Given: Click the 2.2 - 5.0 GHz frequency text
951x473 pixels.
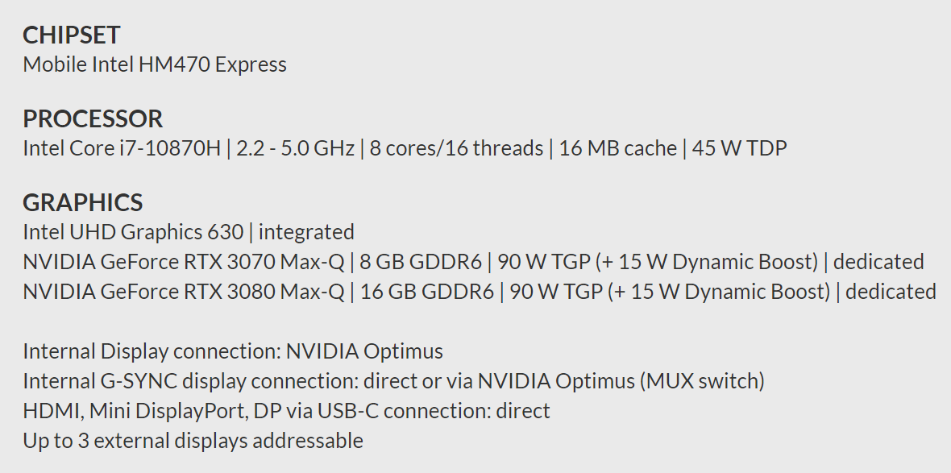Looking at the screenshot, I should (x=296, y=148).
